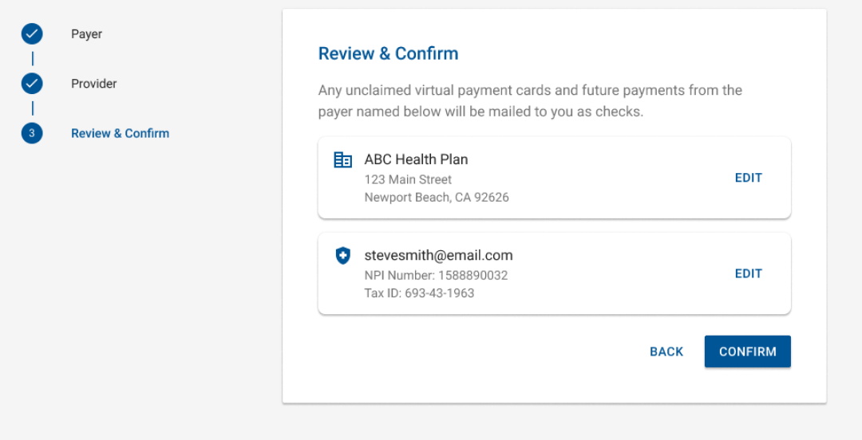Click the unclaimed virtual payment cards description
The image size is (862, 440).
pyautogui.click(x=530, y=101)
